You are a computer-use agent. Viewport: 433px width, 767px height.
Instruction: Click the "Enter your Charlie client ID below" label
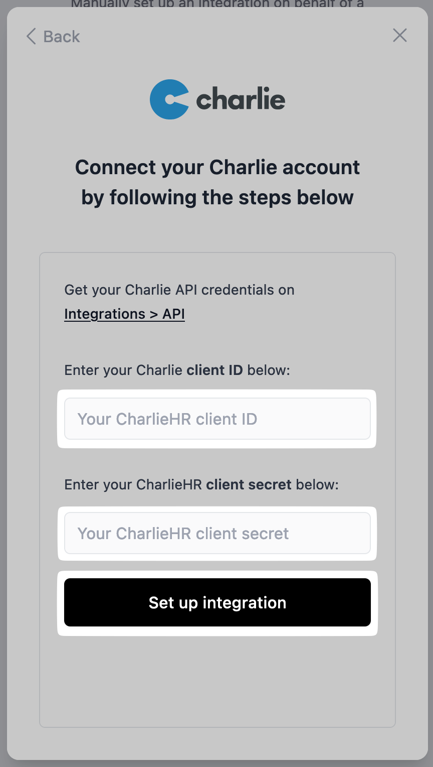tap(177, 370)
